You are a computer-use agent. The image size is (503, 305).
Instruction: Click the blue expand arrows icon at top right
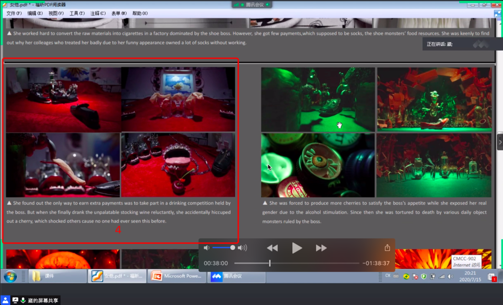point(498,13)
